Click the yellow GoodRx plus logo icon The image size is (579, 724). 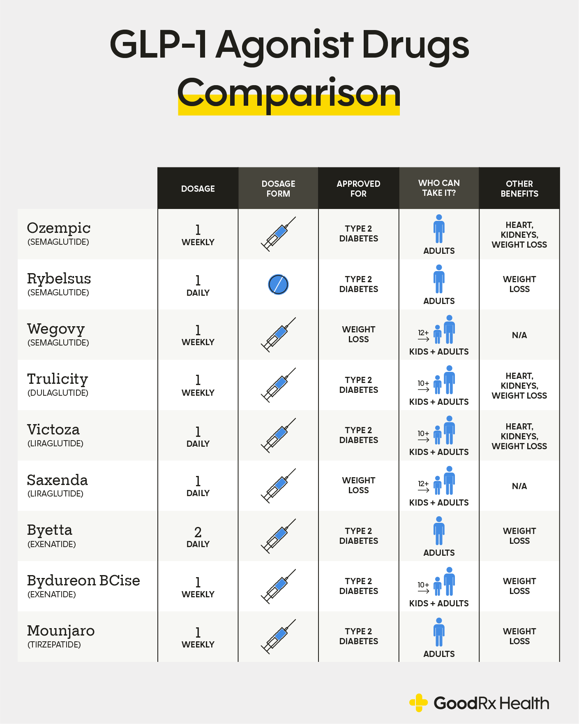click(418, 703)
